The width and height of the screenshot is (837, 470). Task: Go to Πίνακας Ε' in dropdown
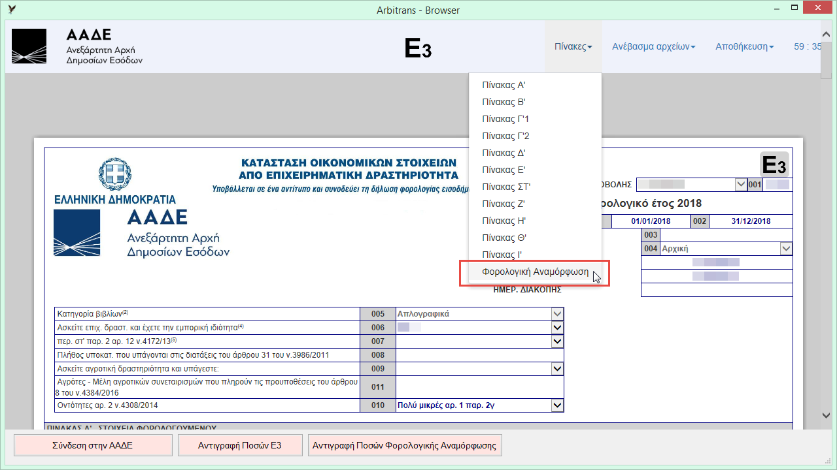535,170
